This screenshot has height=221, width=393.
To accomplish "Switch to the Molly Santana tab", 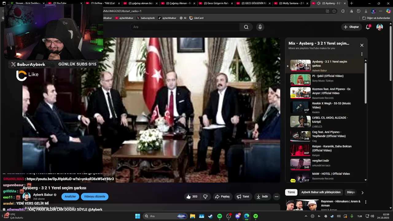I will [292, 3].
